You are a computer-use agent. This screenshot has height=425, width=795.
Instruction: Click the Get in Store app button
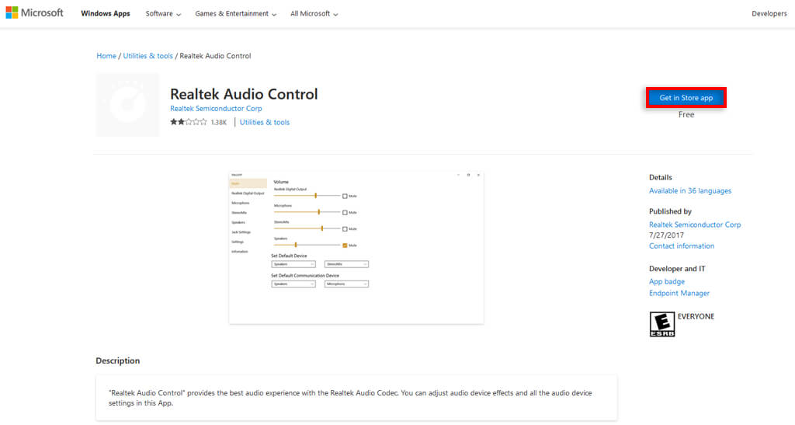point(686,98)
